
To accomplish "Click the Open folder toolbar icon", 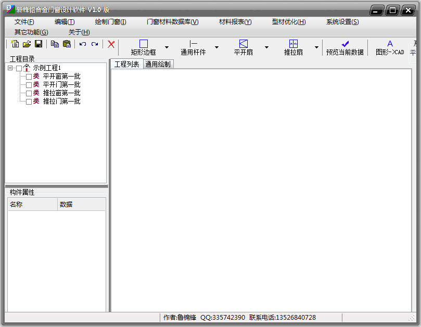I will (27, 44).
